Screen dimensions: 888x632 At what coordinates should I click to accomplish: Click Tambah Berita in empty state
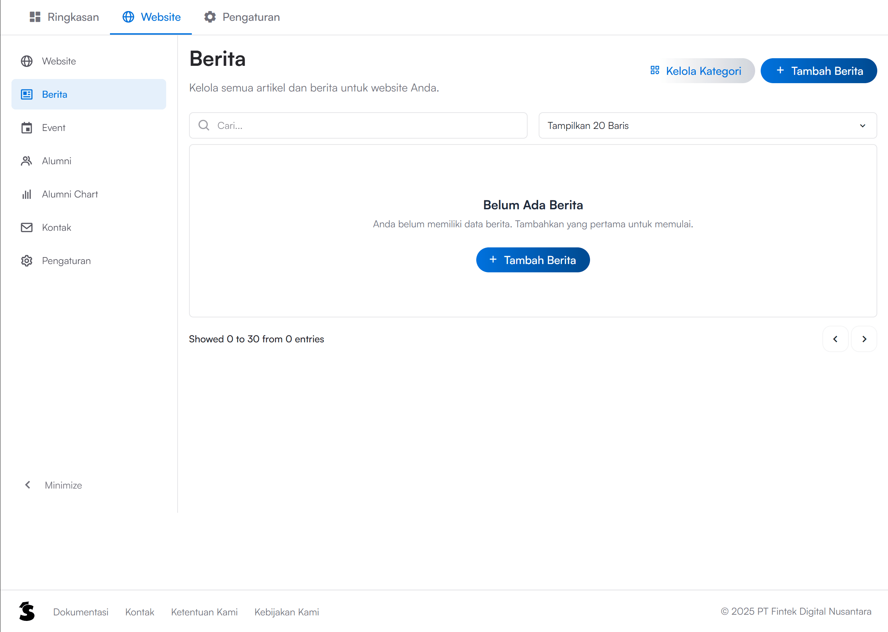[532, 260]
